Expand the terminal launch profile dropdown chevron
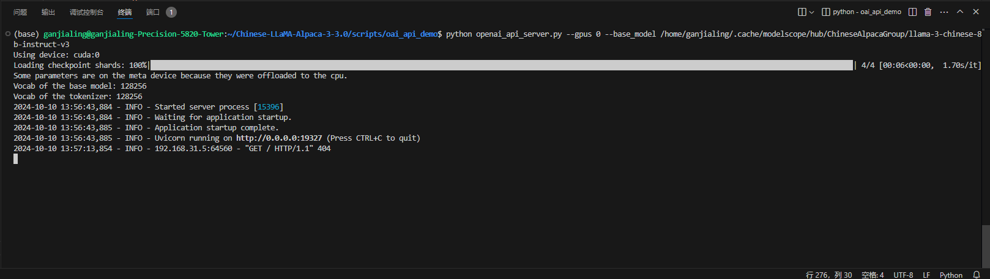This screenshot has width=990, height=279. pos(812,12)
